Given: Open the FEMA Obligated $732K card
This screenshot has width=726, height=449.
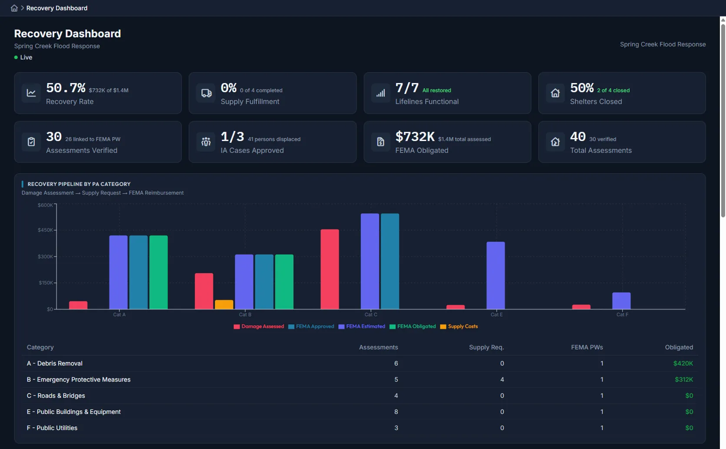Looking at the screenshot, I should (x=447, y=142).
